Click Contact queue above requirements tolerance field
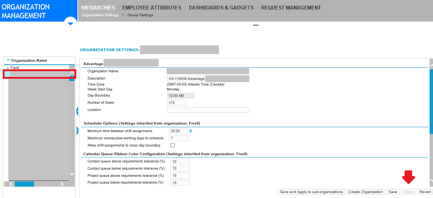The height and width of the screenshot is (198, 433). coord(180,161)
